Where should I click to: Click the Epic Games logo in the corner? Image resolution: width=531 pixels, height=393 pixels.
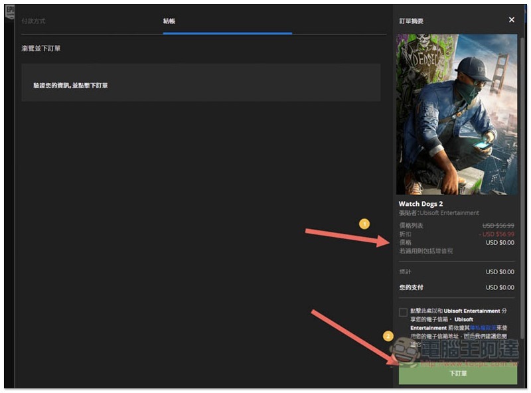tap(9, 13)
